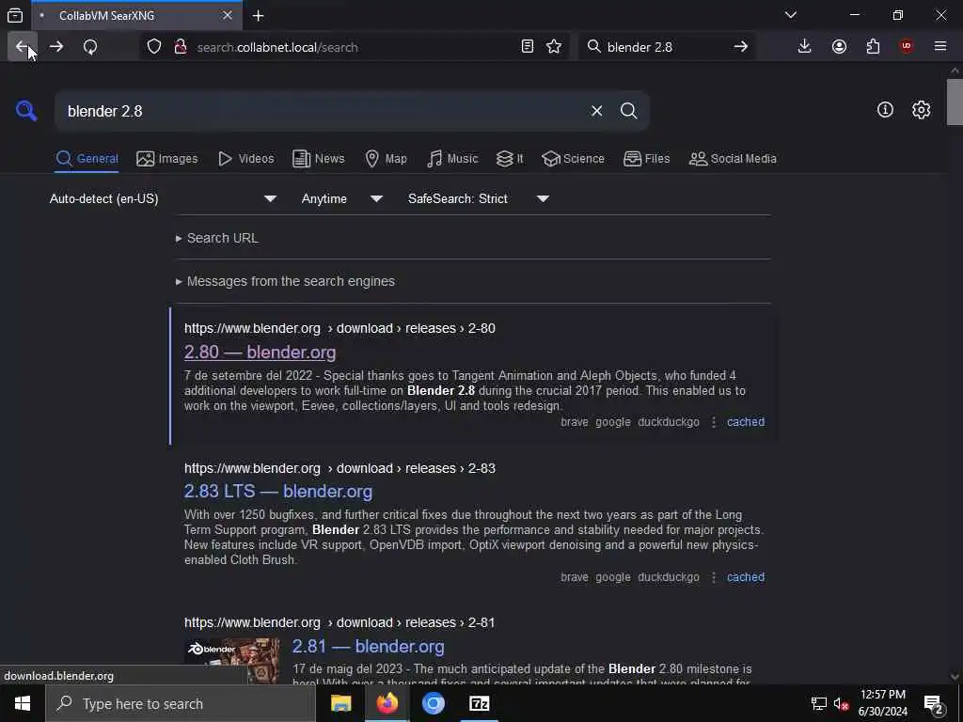Open cached version of 2.80 result

746,422
